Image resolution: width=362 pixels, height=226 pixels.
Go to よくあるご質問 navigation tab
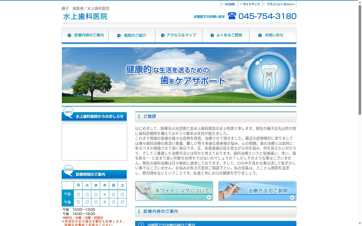point(226,36)
